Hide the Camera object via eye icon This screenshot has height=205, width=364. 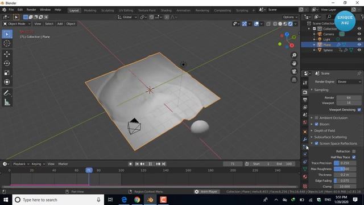tap(359, 34)
